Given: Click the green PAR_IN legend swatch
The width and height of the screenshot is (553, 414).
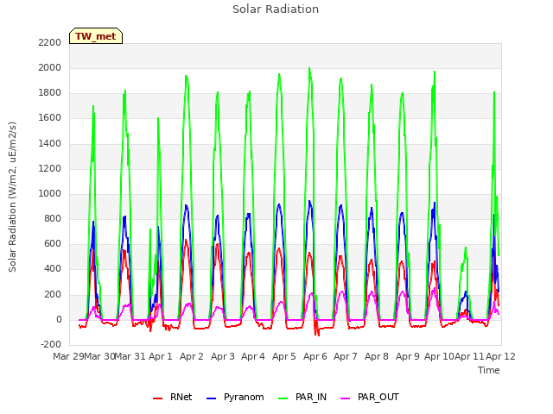Looking at the screenshot, I should point(283,398).
